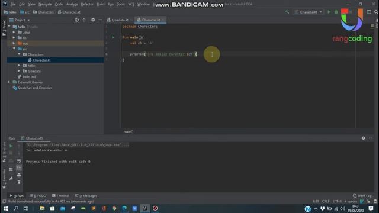Expand External Libraries node
The image size is (379, 213).
click(x=9, y=82)
